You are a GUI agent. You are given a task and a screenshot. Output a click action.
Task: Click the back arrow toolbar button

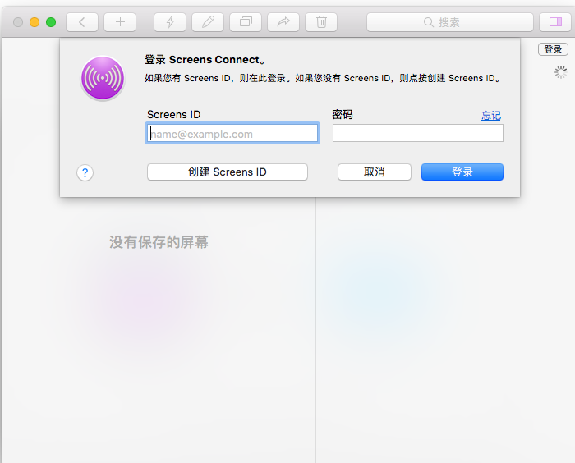click(82, 22)
